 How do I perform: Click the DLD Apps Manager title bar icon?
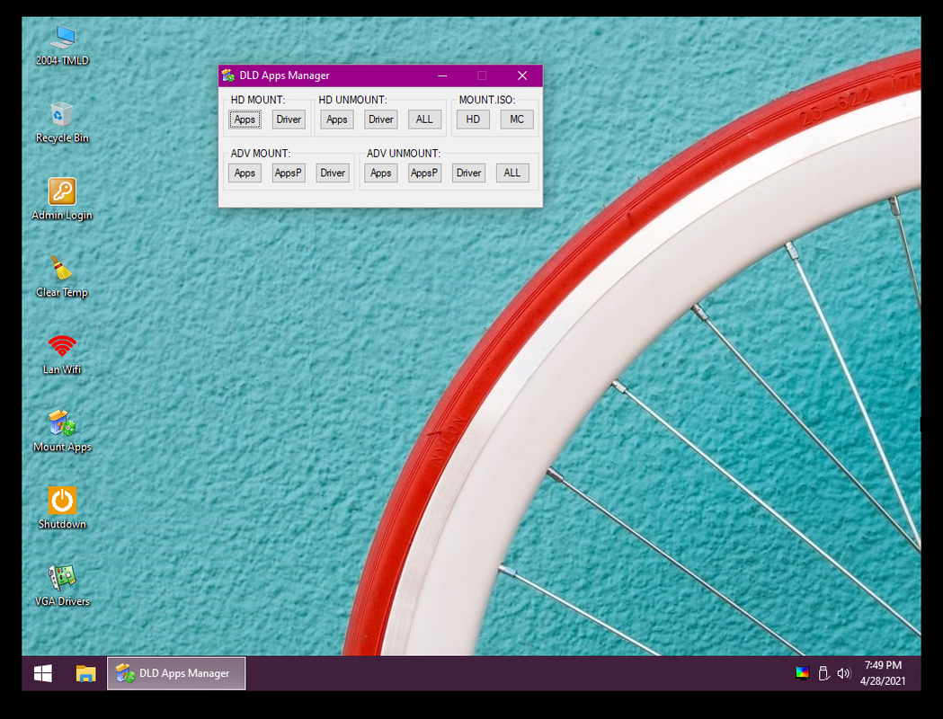[x=228, y=75]
